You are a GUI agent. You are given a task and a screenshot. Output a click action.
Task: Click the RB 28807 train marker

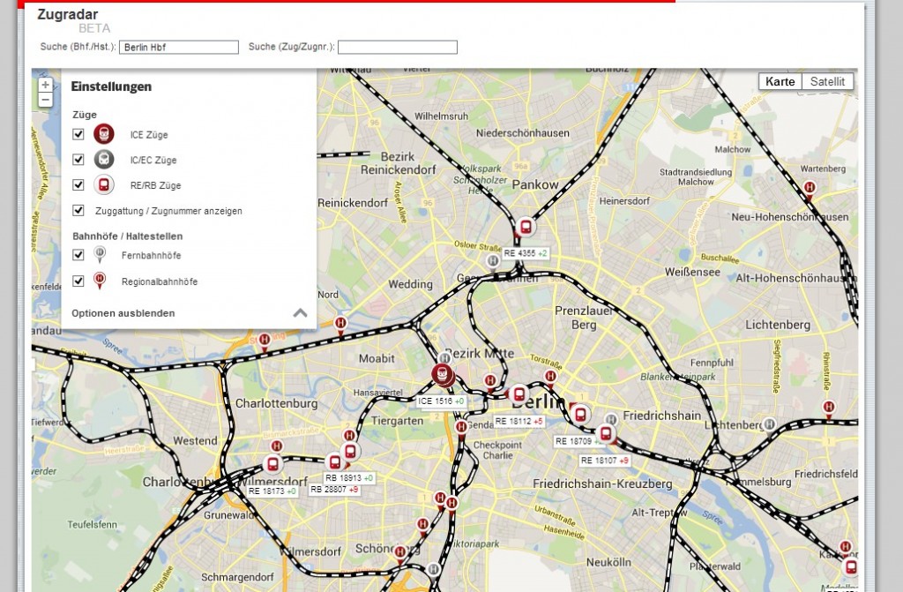point(334,461)
